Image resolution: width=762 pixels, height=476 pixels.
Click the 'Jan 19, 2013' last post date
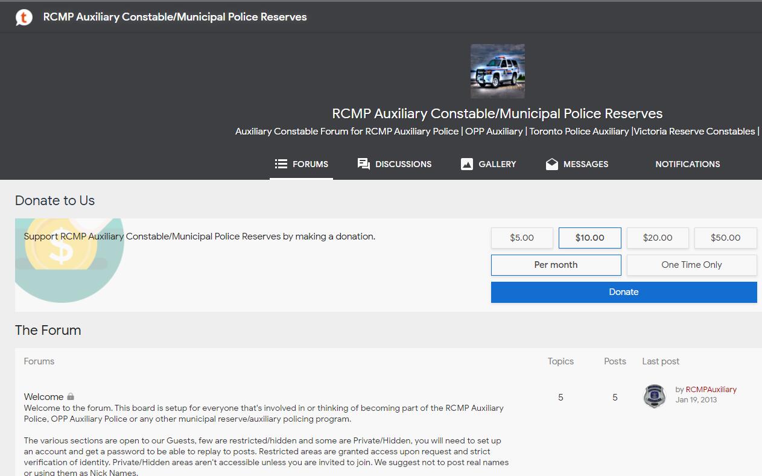pos(696,400)
